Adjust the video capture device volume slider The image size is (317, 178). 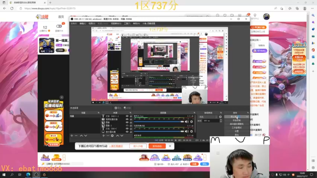(159, 131)
